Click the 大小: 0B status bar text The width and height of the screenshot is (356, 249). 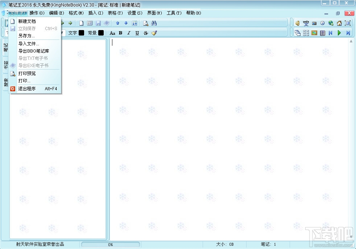225,244
